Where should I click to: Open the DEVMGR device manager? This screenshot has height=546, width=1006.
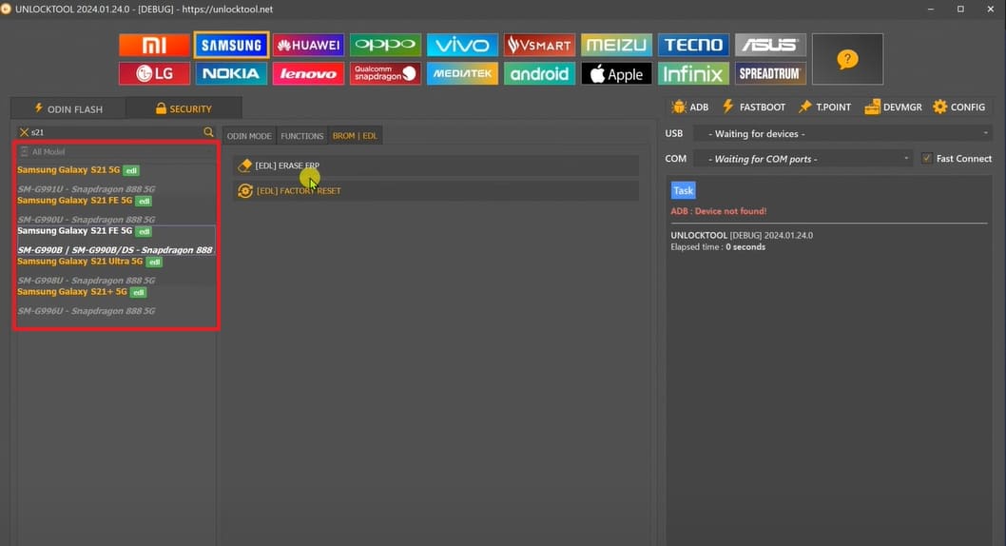[893, 107]
